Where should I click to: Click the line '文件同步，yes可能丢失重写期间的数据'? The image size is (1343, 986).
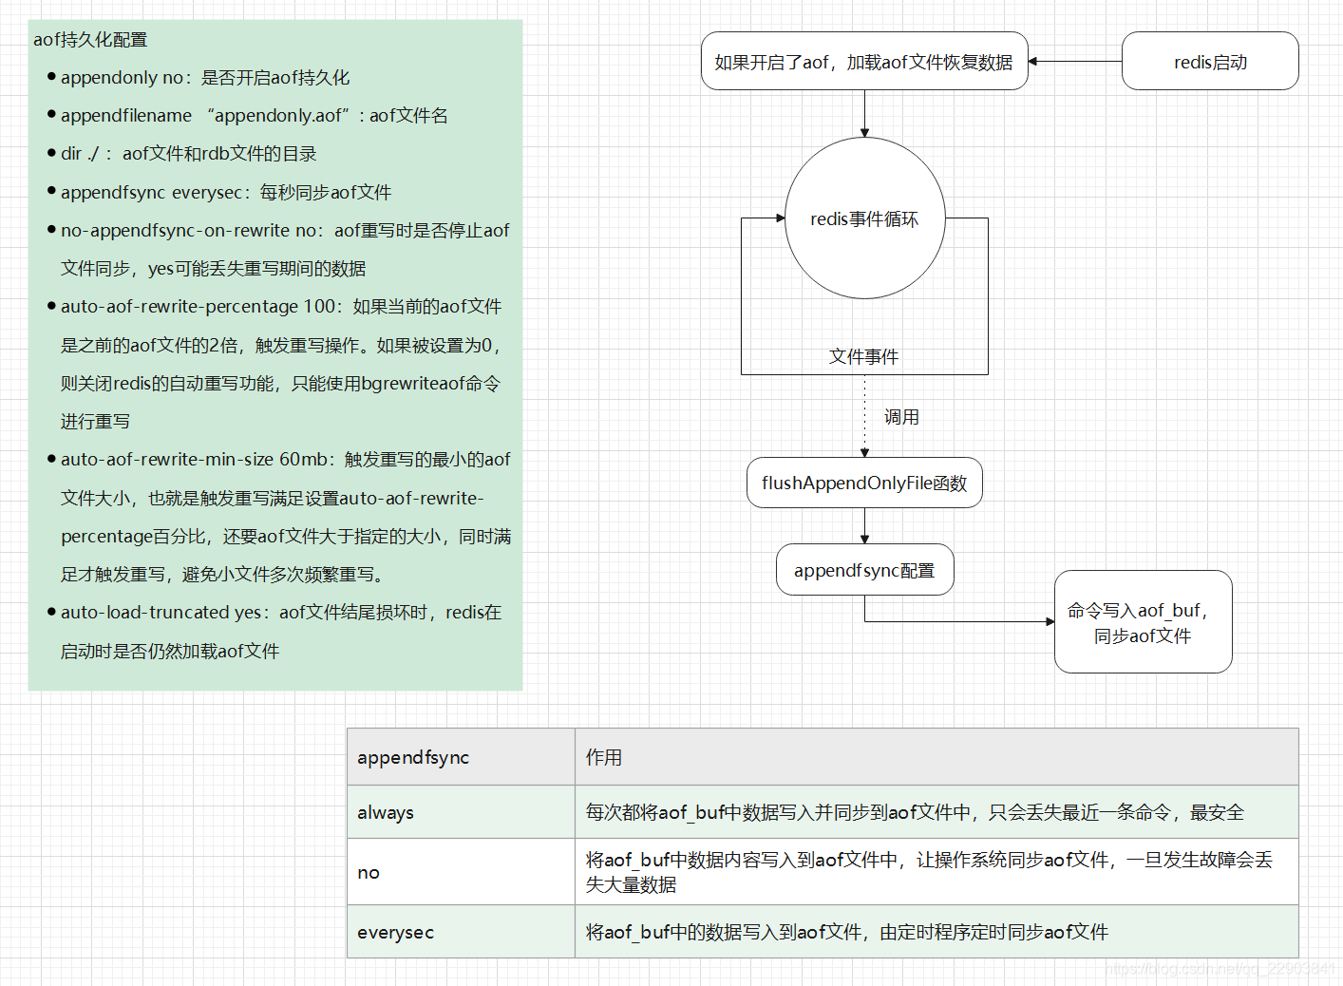pyautogui.click(x=214, y=268)
